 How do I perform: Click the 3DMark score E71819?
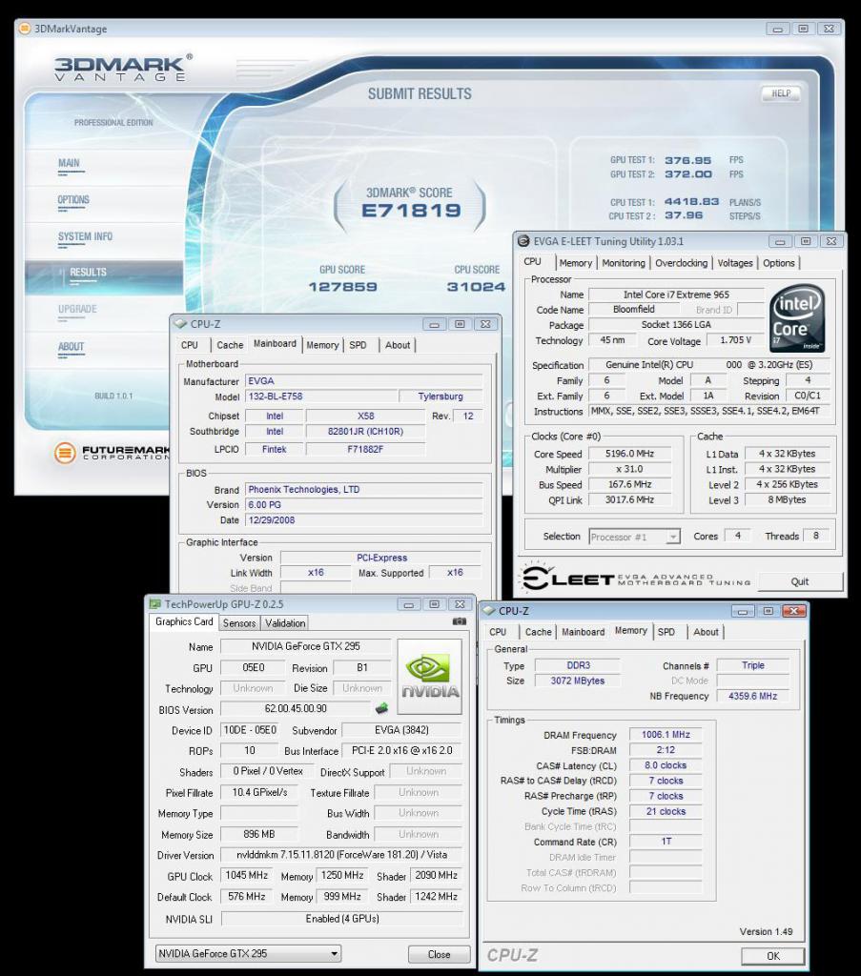(411, 211)
